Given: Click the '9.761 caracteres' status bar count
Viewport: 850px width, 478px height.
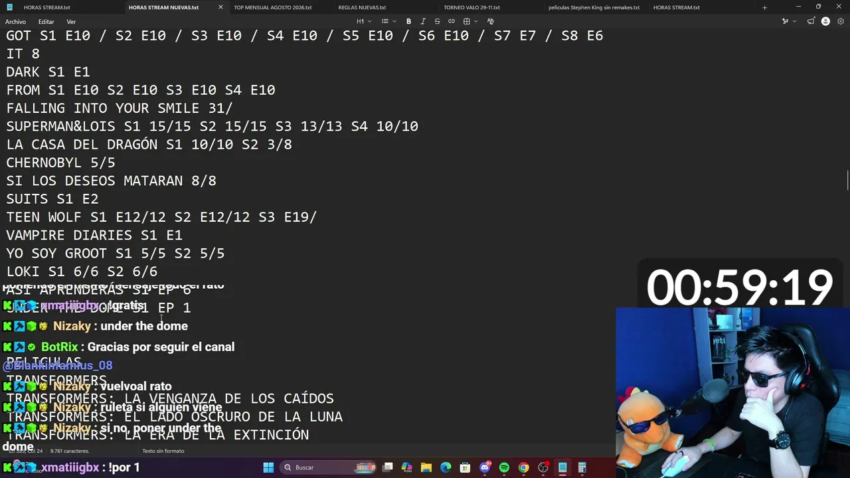Looking at the screenshot, I should (x=70, y=451).
